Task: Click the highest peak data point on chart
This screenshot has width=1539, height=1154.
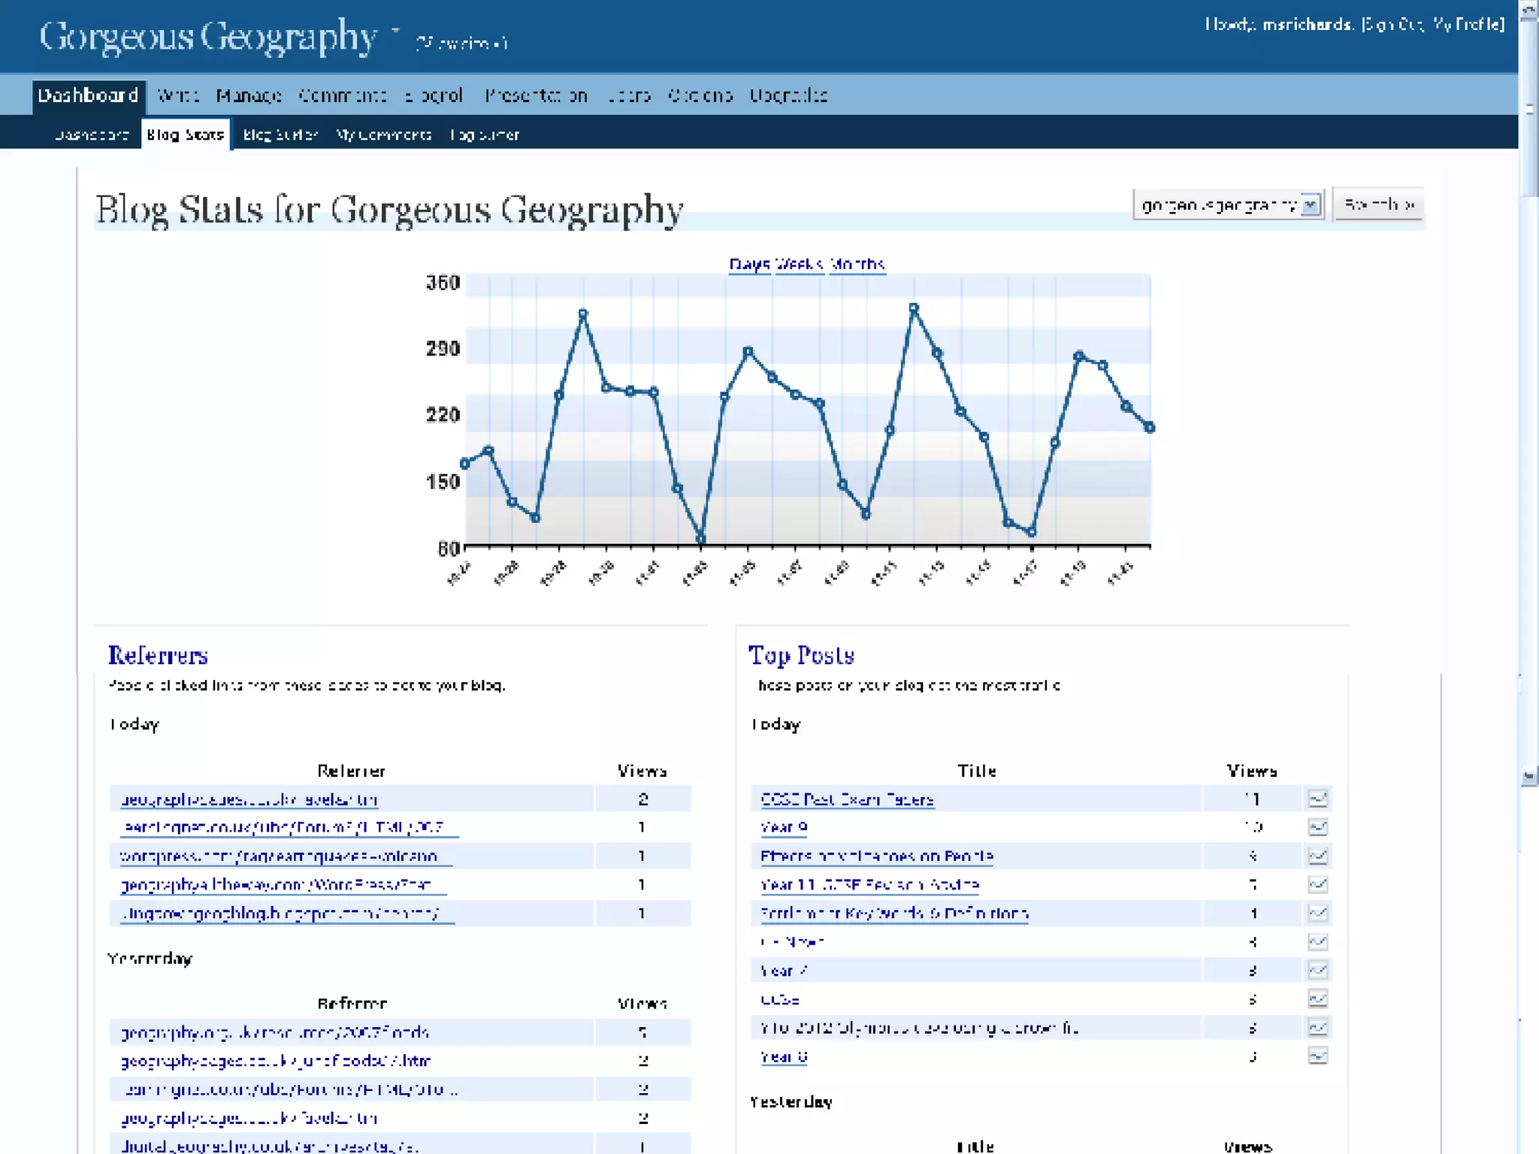Action: (x=914, y=308)
